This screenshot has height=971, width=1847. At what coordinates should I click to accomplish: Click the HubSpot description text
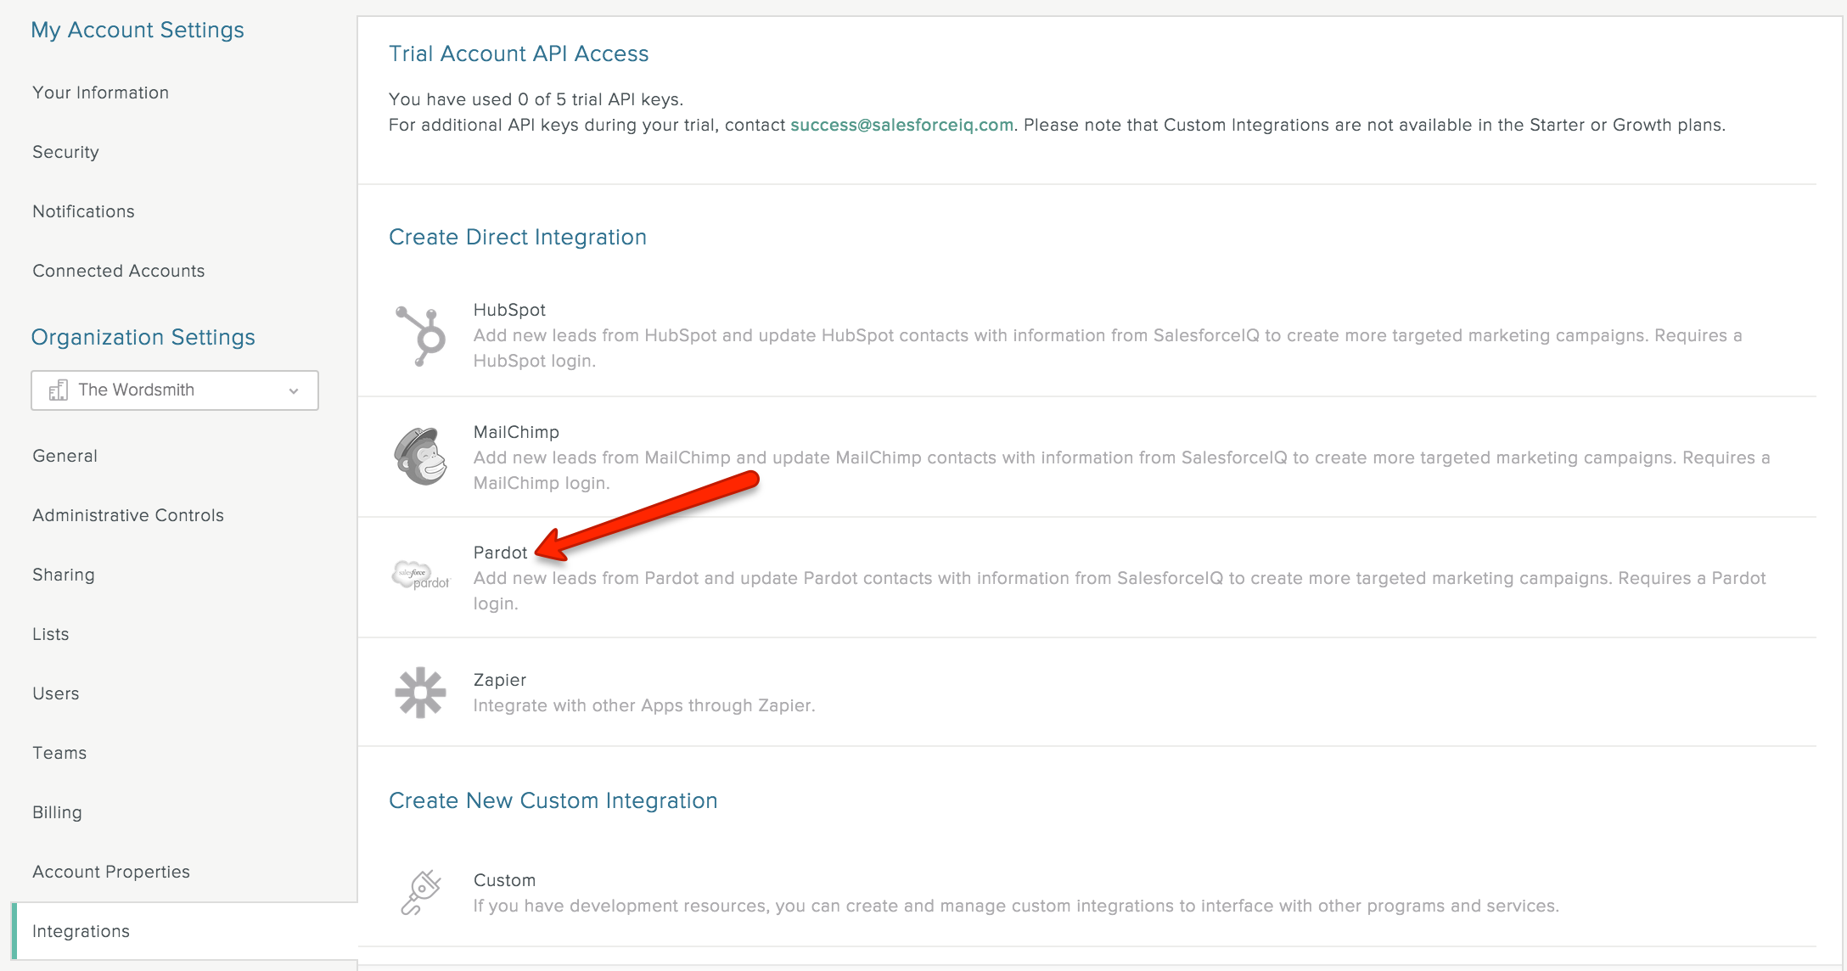pyautogui.click(x=1108, y=348)
